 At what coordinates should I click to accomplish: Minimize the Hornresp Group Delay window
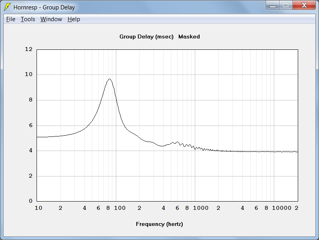[273, 5]
